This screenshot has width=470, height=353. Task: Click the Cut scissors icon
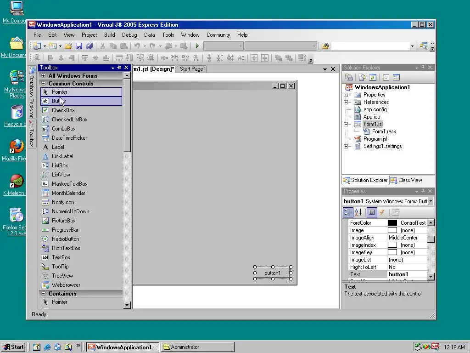tap(102, 46)
